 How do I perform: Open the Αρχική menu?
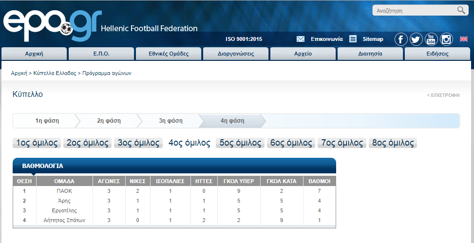(x=34, y=54)
